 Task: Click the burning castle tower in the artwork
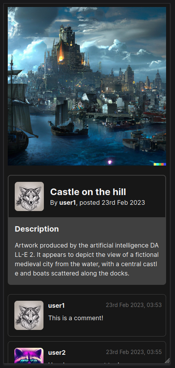61,52
